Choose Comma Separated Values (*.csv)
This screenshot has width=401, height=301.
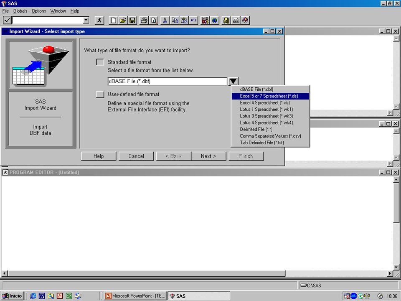[270, 136]
